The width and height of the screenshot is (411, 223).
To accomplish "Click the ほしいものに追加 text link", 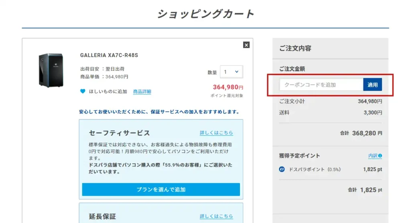I will [108, 92].
